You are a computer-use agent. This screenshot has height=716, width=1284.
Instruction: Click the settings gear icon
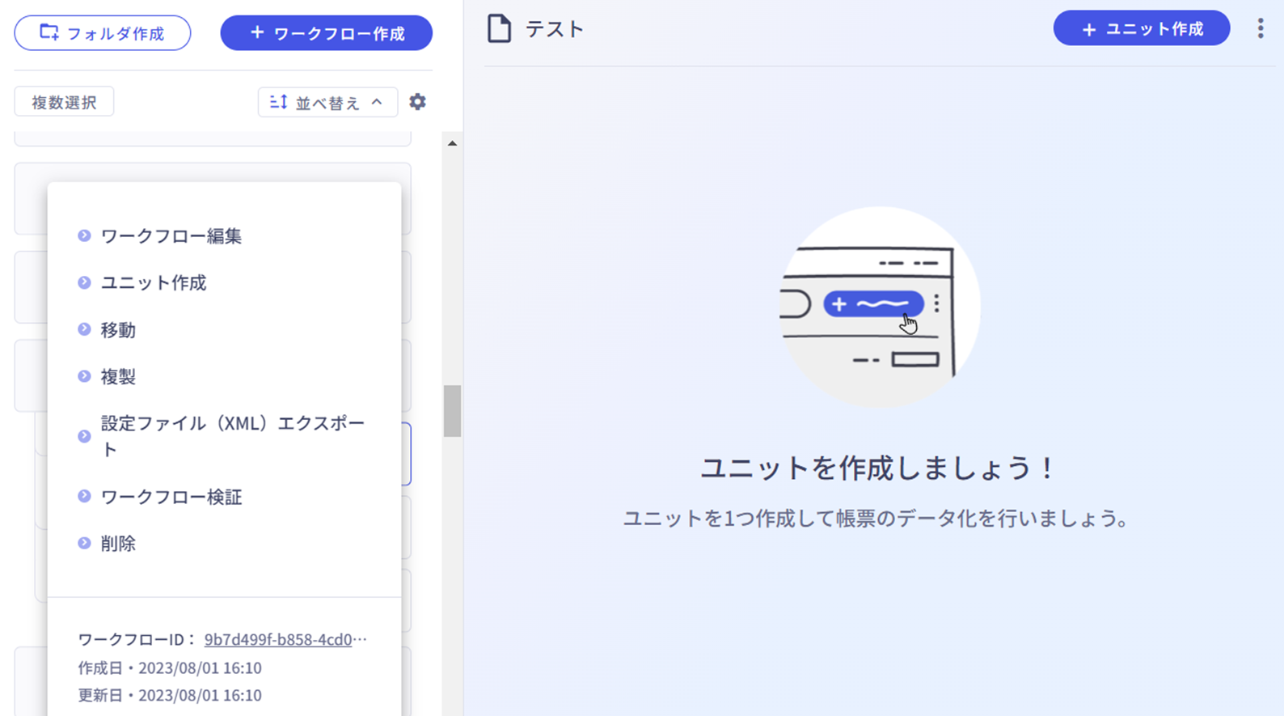point(417,102)
